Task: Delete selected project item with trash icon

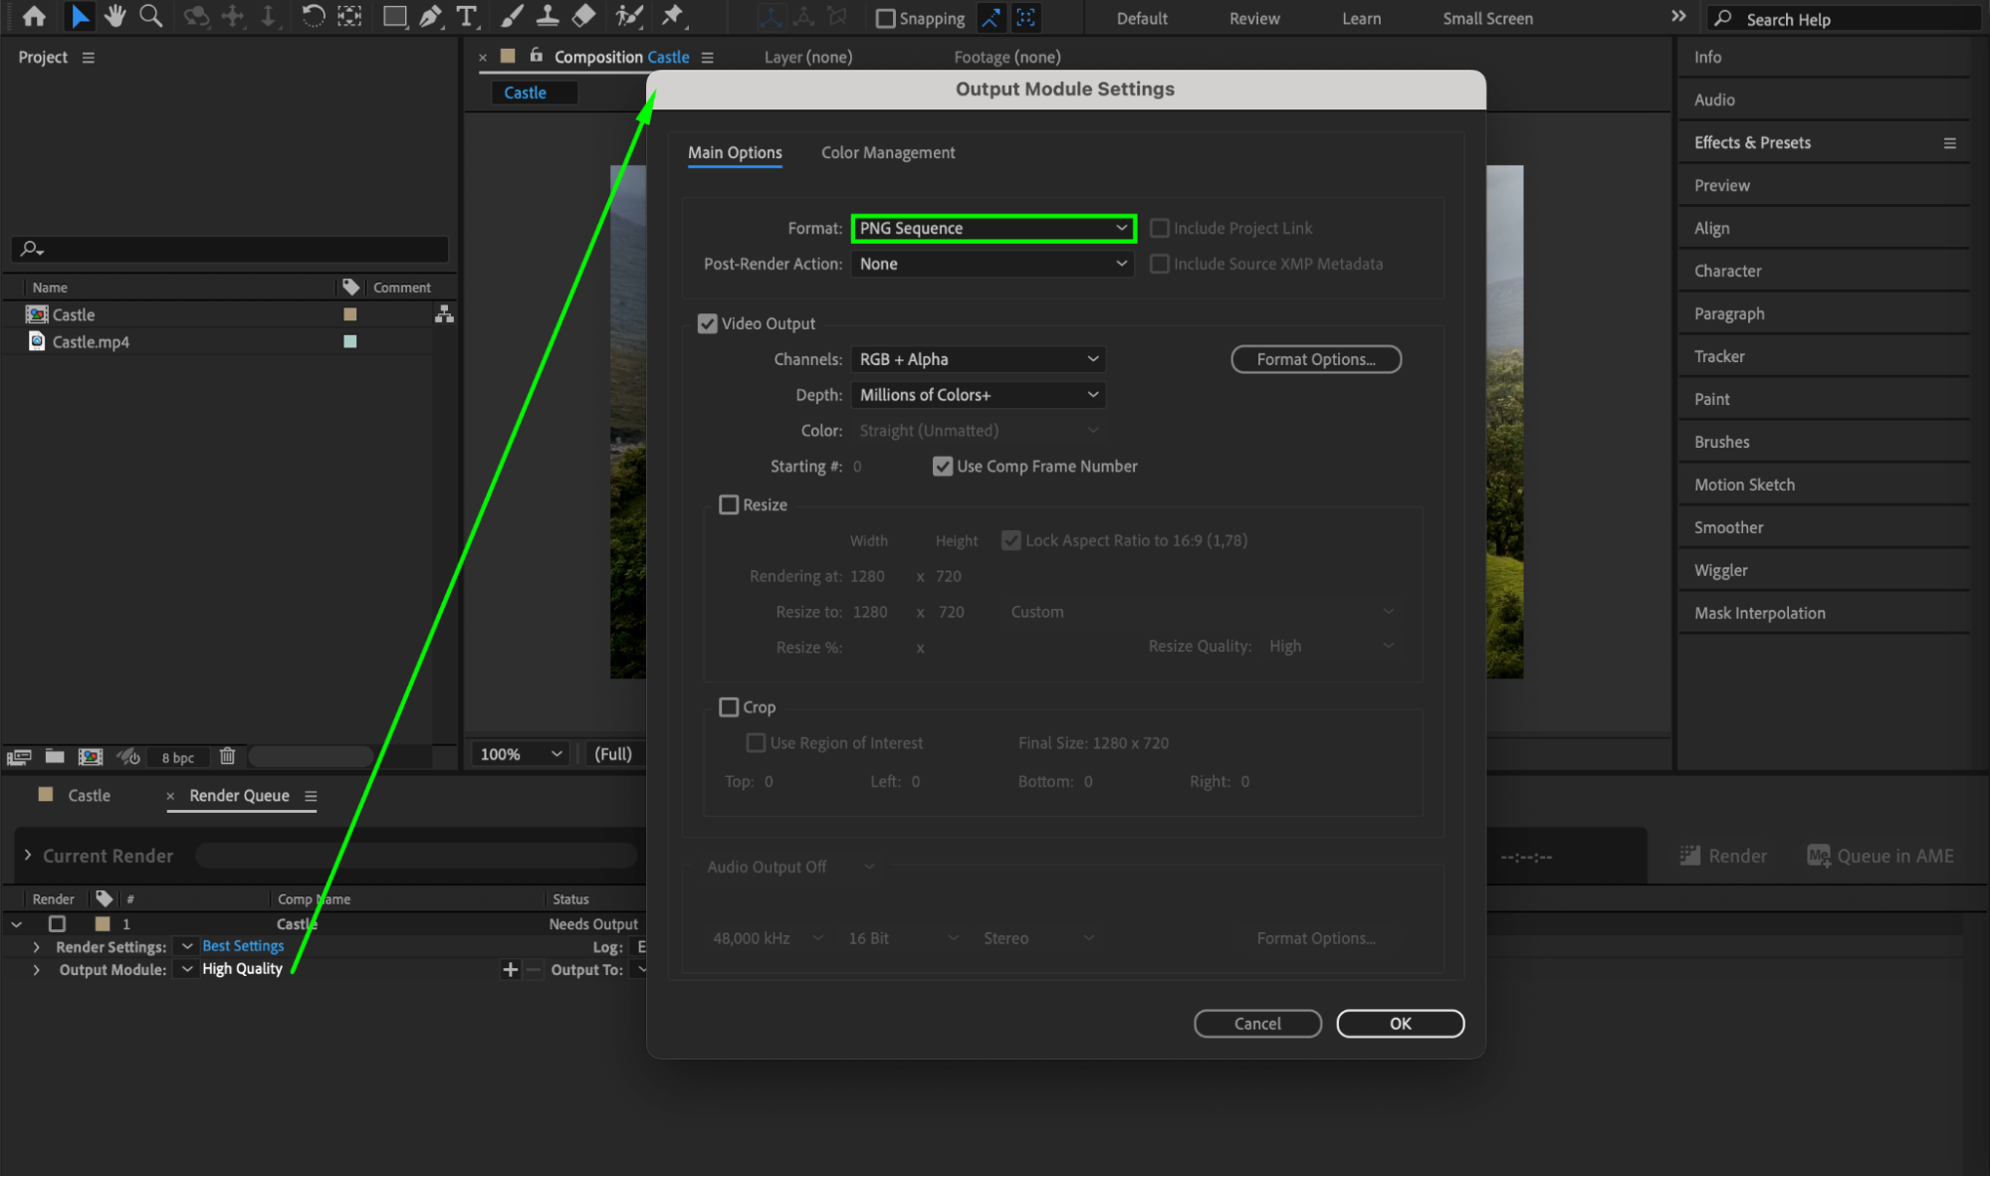Action: pyautogui.click(x=227, y=756)
